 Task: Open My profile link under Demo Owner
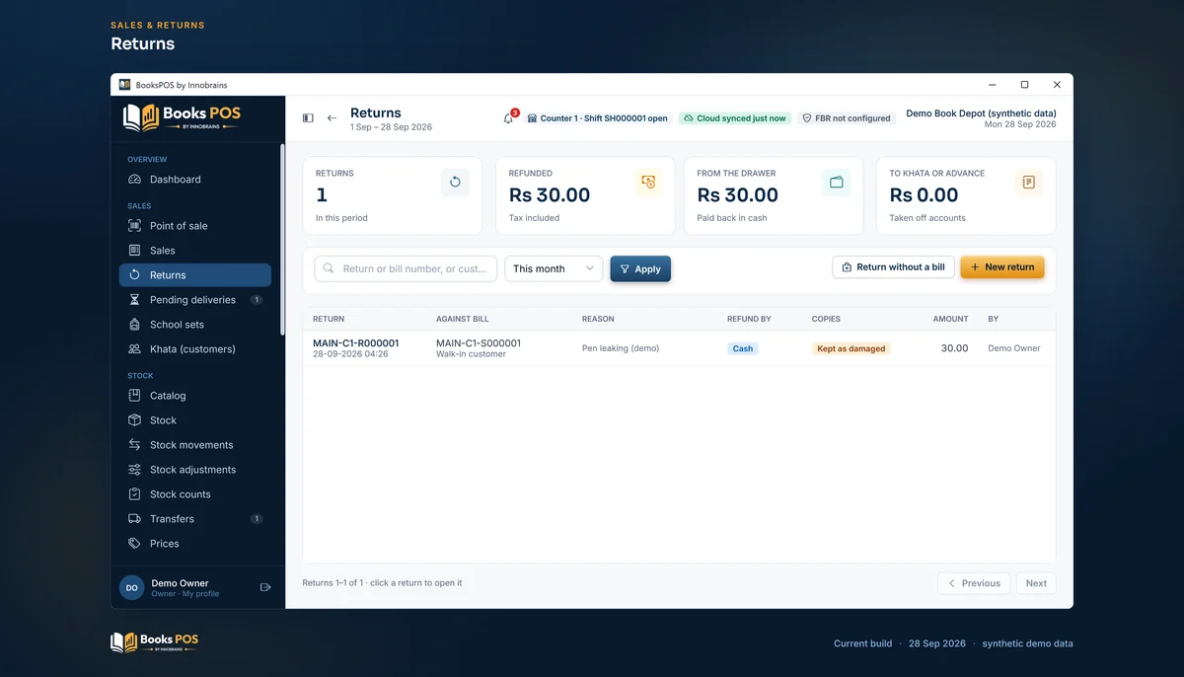point(201,594)
